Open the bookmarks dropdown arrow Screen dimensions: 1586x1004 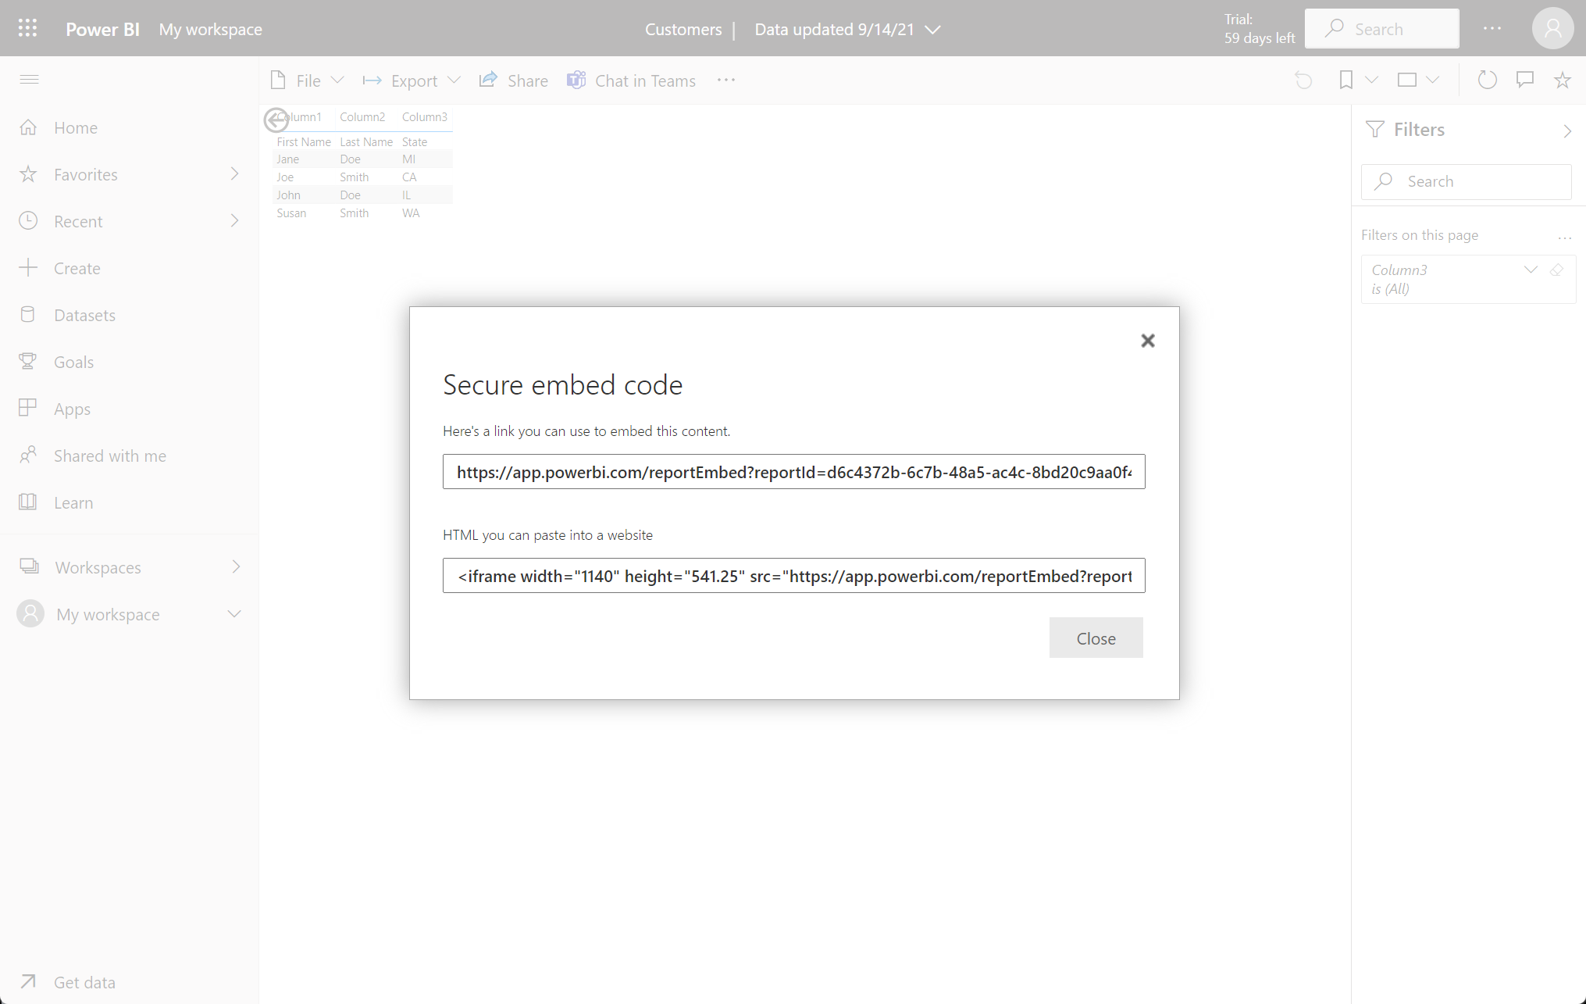coord(1371,80)
